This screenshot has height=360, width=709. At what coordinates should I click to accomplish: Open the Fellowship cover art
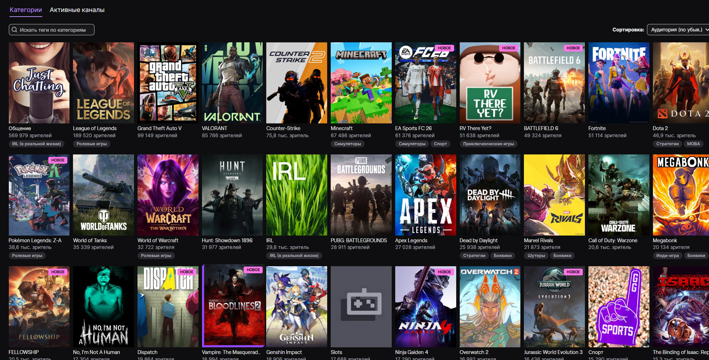pos(39,307)
